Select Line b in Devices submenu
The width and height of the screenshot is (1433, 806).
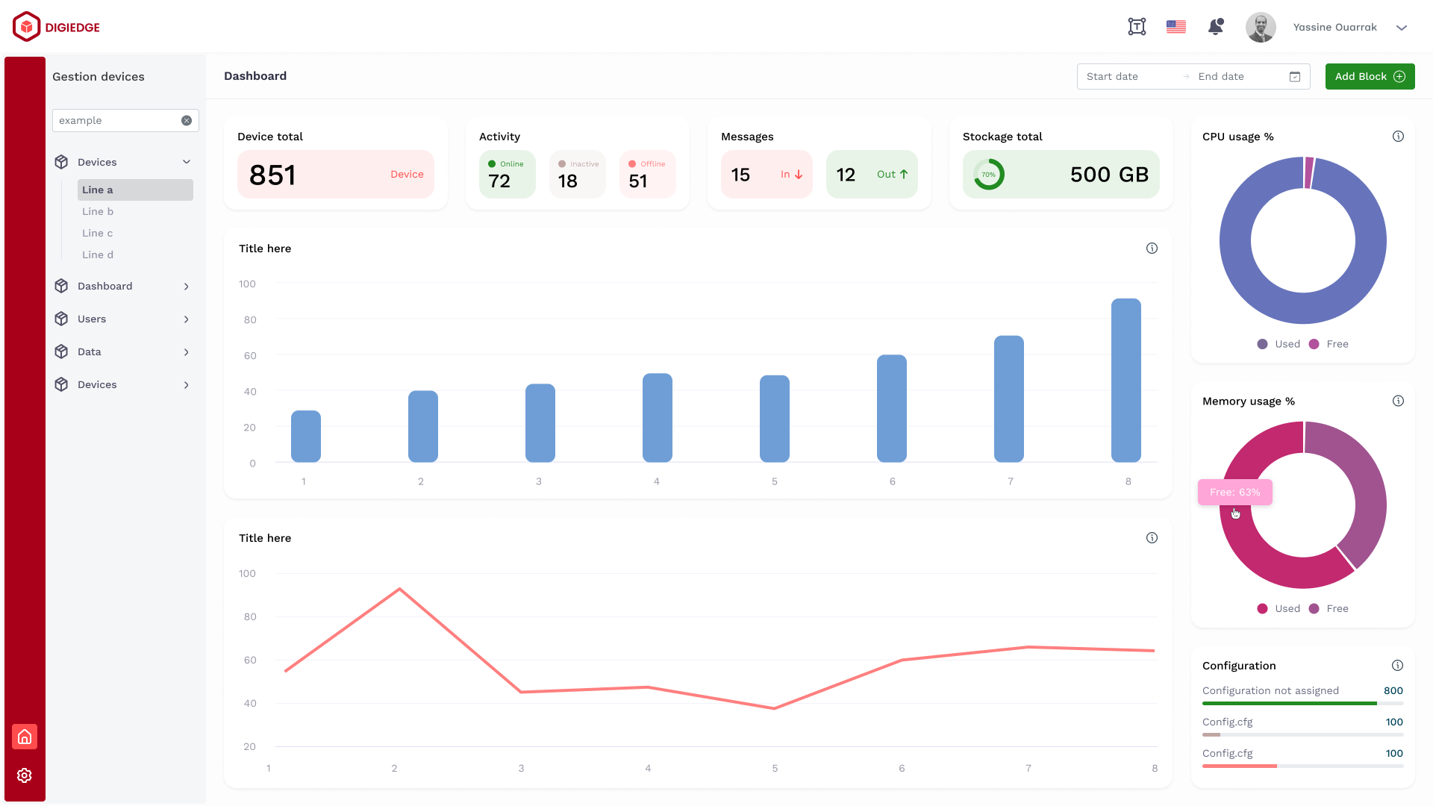[x=98, y=212]
